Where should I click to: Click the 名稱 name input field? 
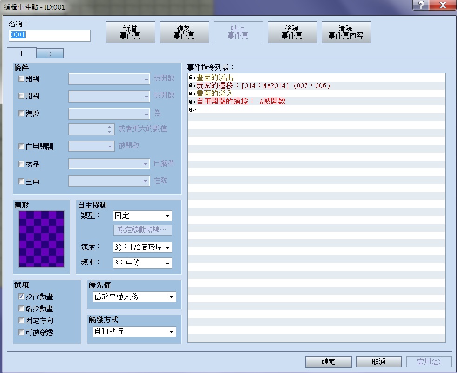pos(50,36)
